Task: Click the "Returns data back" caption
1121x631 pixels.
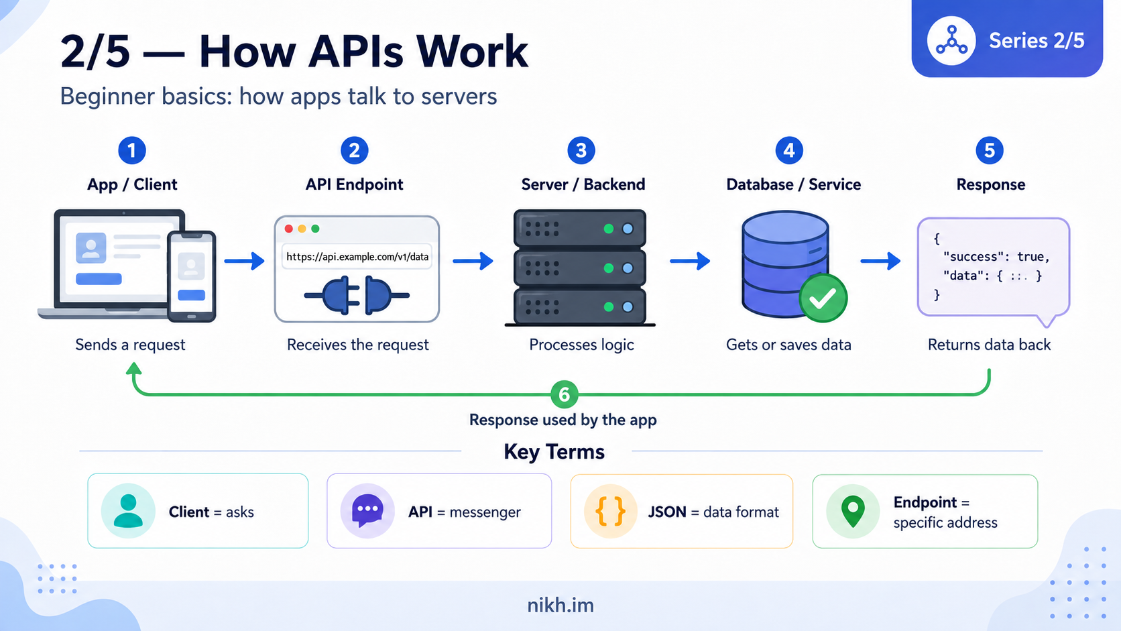Action: click(990, 345)
